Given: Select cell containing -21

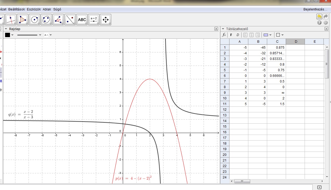Looking at the screenshot, I should [x=258, y=59].
